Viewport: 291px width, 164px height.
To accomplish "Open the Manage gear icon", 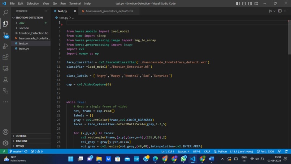I will [5, 143].
